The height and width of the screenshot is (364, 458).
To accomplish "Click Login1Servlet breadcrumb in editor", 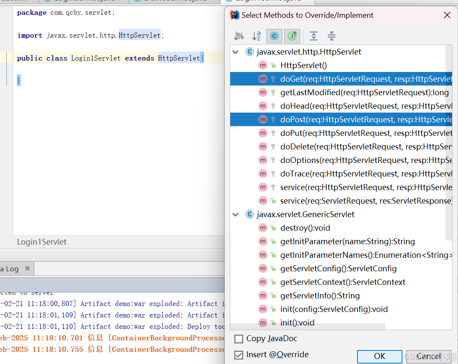I will pyautogui.click(x=42, y=242).
